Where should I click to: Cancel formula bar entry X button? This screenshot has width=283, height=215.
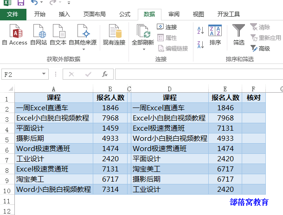(x=71, y=74)
